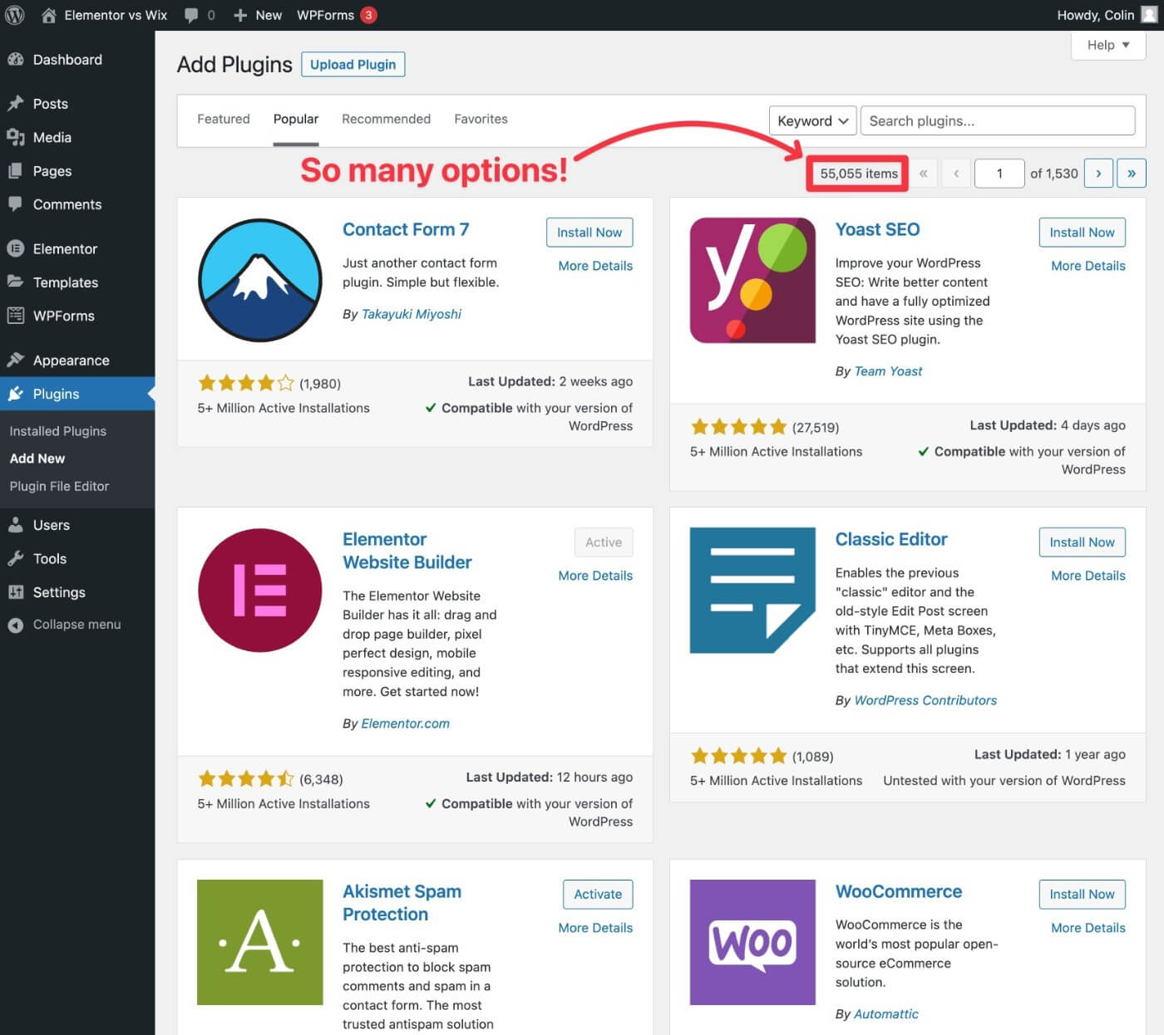Screen dimensions: 1164x1035
Task: Switch to Recommended tab
Action: (387, 119)
